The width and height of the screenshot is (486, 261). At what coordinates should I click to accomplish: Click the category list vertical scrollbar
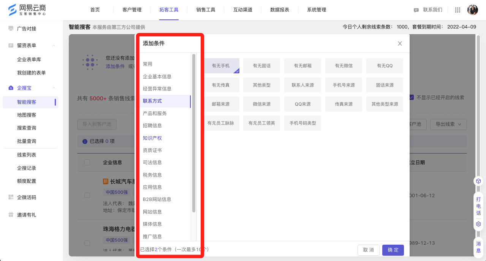(194, 133)
